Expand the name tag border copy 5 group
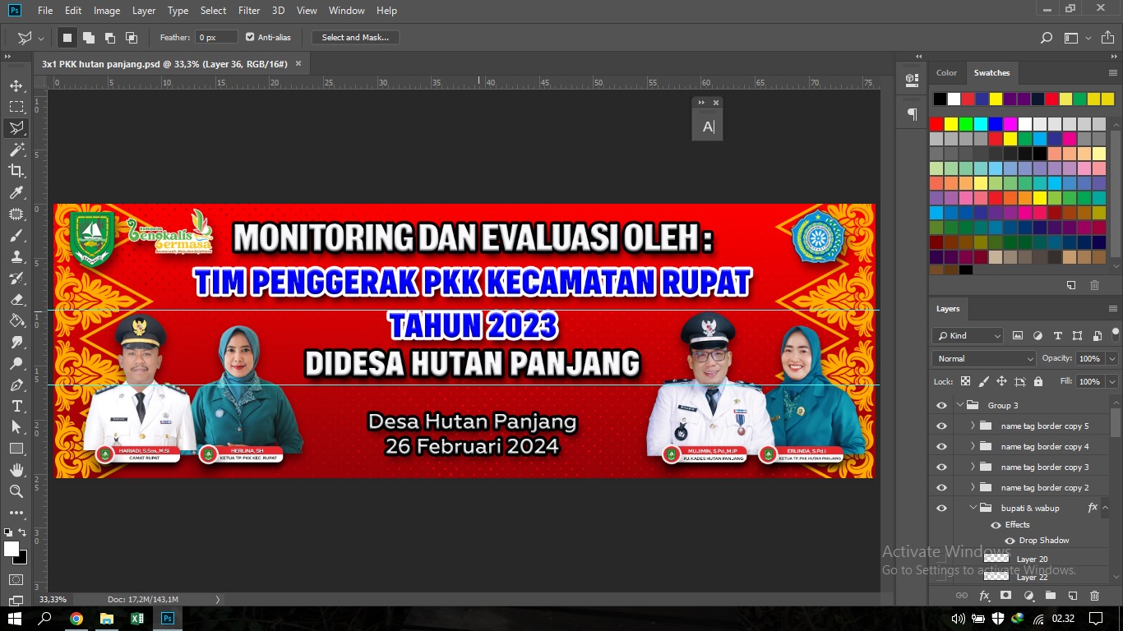 coord(973,426)
